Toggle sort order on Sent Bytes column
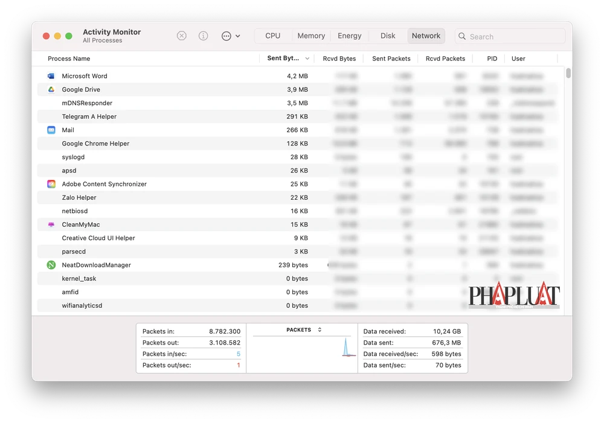 pyautogui.click(x=288, y=59)
